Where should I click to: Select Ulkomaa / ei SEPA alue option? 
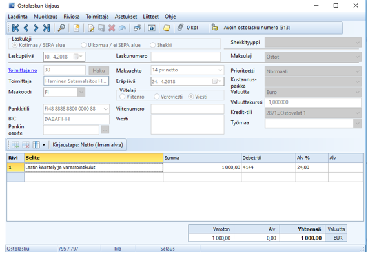click(83, 45)
